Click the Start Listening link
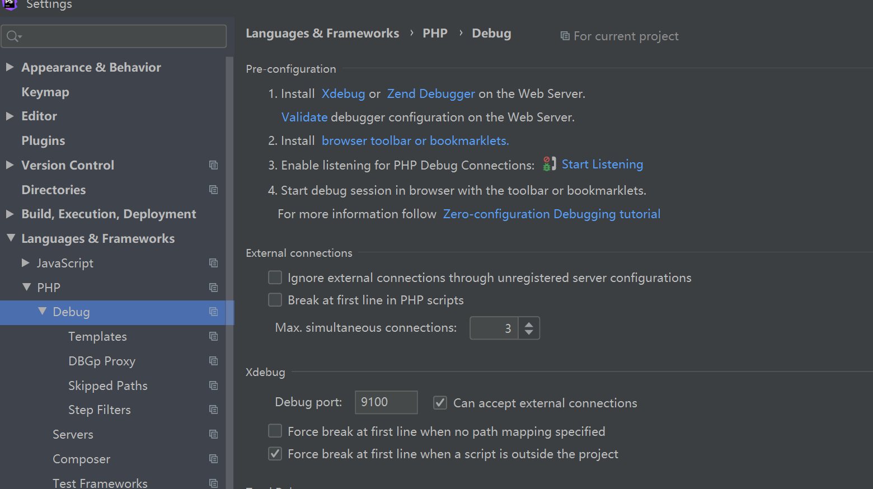This screenshot has width=873, height=489. (602, 164)
